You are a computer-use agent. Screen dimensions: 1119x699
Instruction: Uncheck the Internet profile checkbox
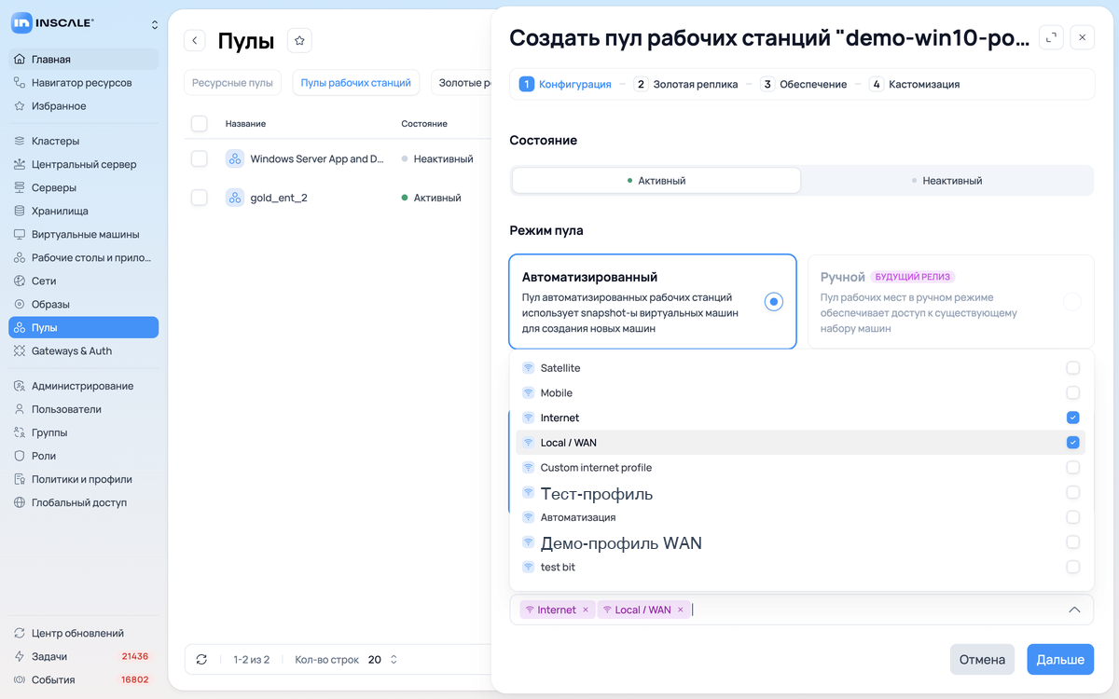(x=1072, y=418)
